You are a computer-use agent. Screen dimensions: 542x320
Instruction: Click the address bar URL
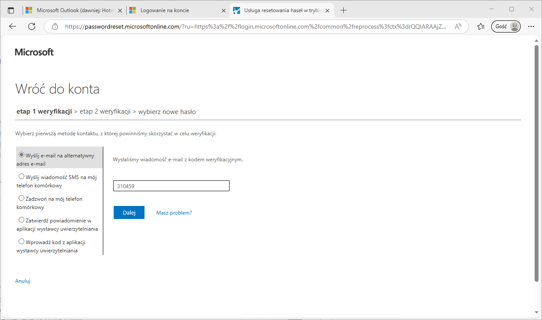pos(256,26)
